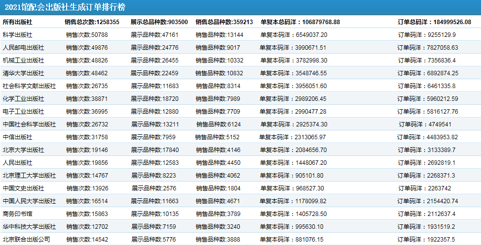Select the 化学工业出版社 publisher name
Image resolution: width=481 pixels, height=245 pixels.
23,99
